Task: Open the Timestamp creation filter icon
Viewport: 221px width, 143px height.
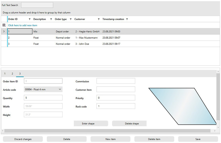Action: (127, 19)
